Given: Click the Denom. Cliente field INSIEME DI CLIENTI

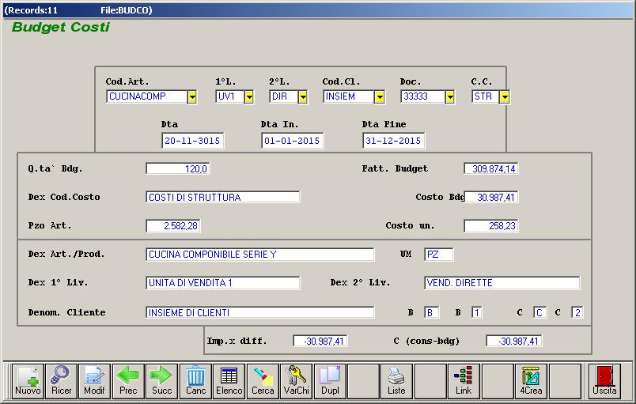Looking at the screenshot, I should [260, 312].
